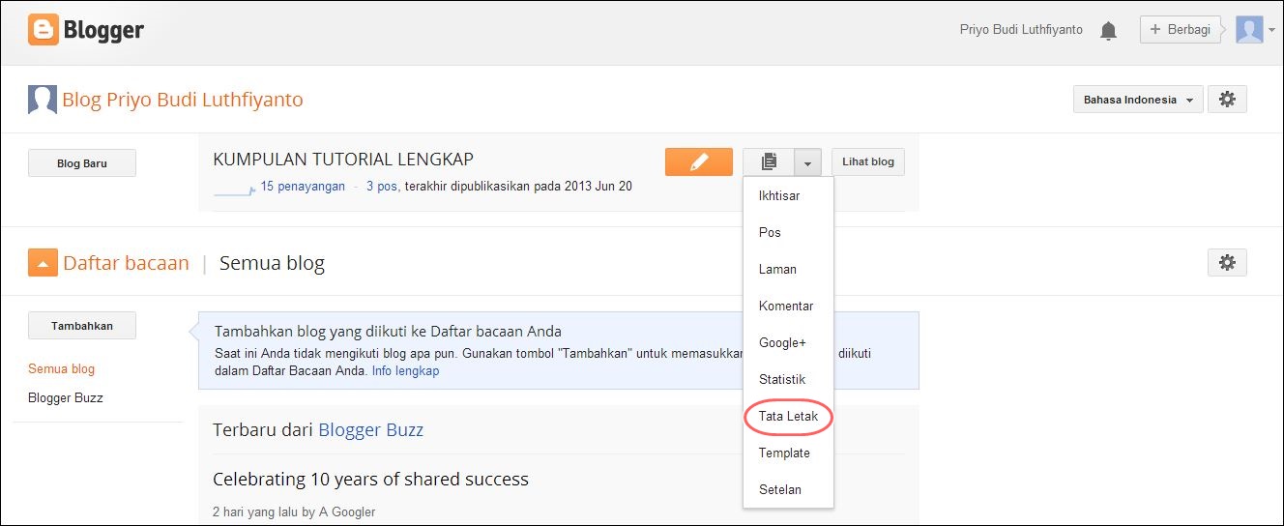Image resolution: width=1284 pixels, height=526 pixels.
Task: Click the Semua blog heading text
Action: pos(272,263)
